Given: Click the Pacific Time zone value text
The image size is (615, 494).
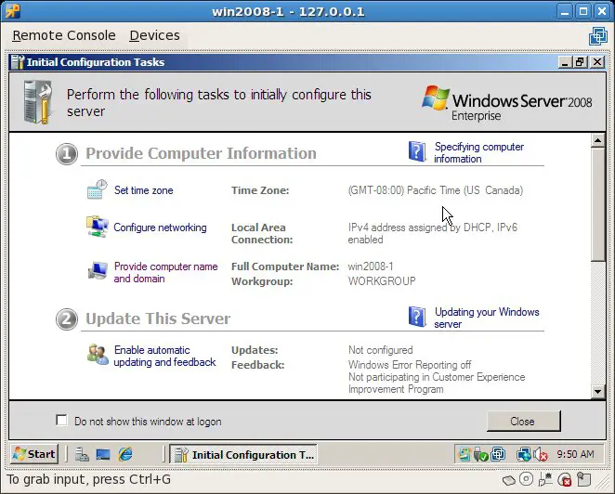Looking at the screenshot, I should tap(436, 190).
